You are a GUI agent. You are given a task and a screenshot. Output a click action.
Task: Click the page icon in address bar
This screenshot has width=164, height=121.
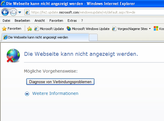[x=27, y=12]
